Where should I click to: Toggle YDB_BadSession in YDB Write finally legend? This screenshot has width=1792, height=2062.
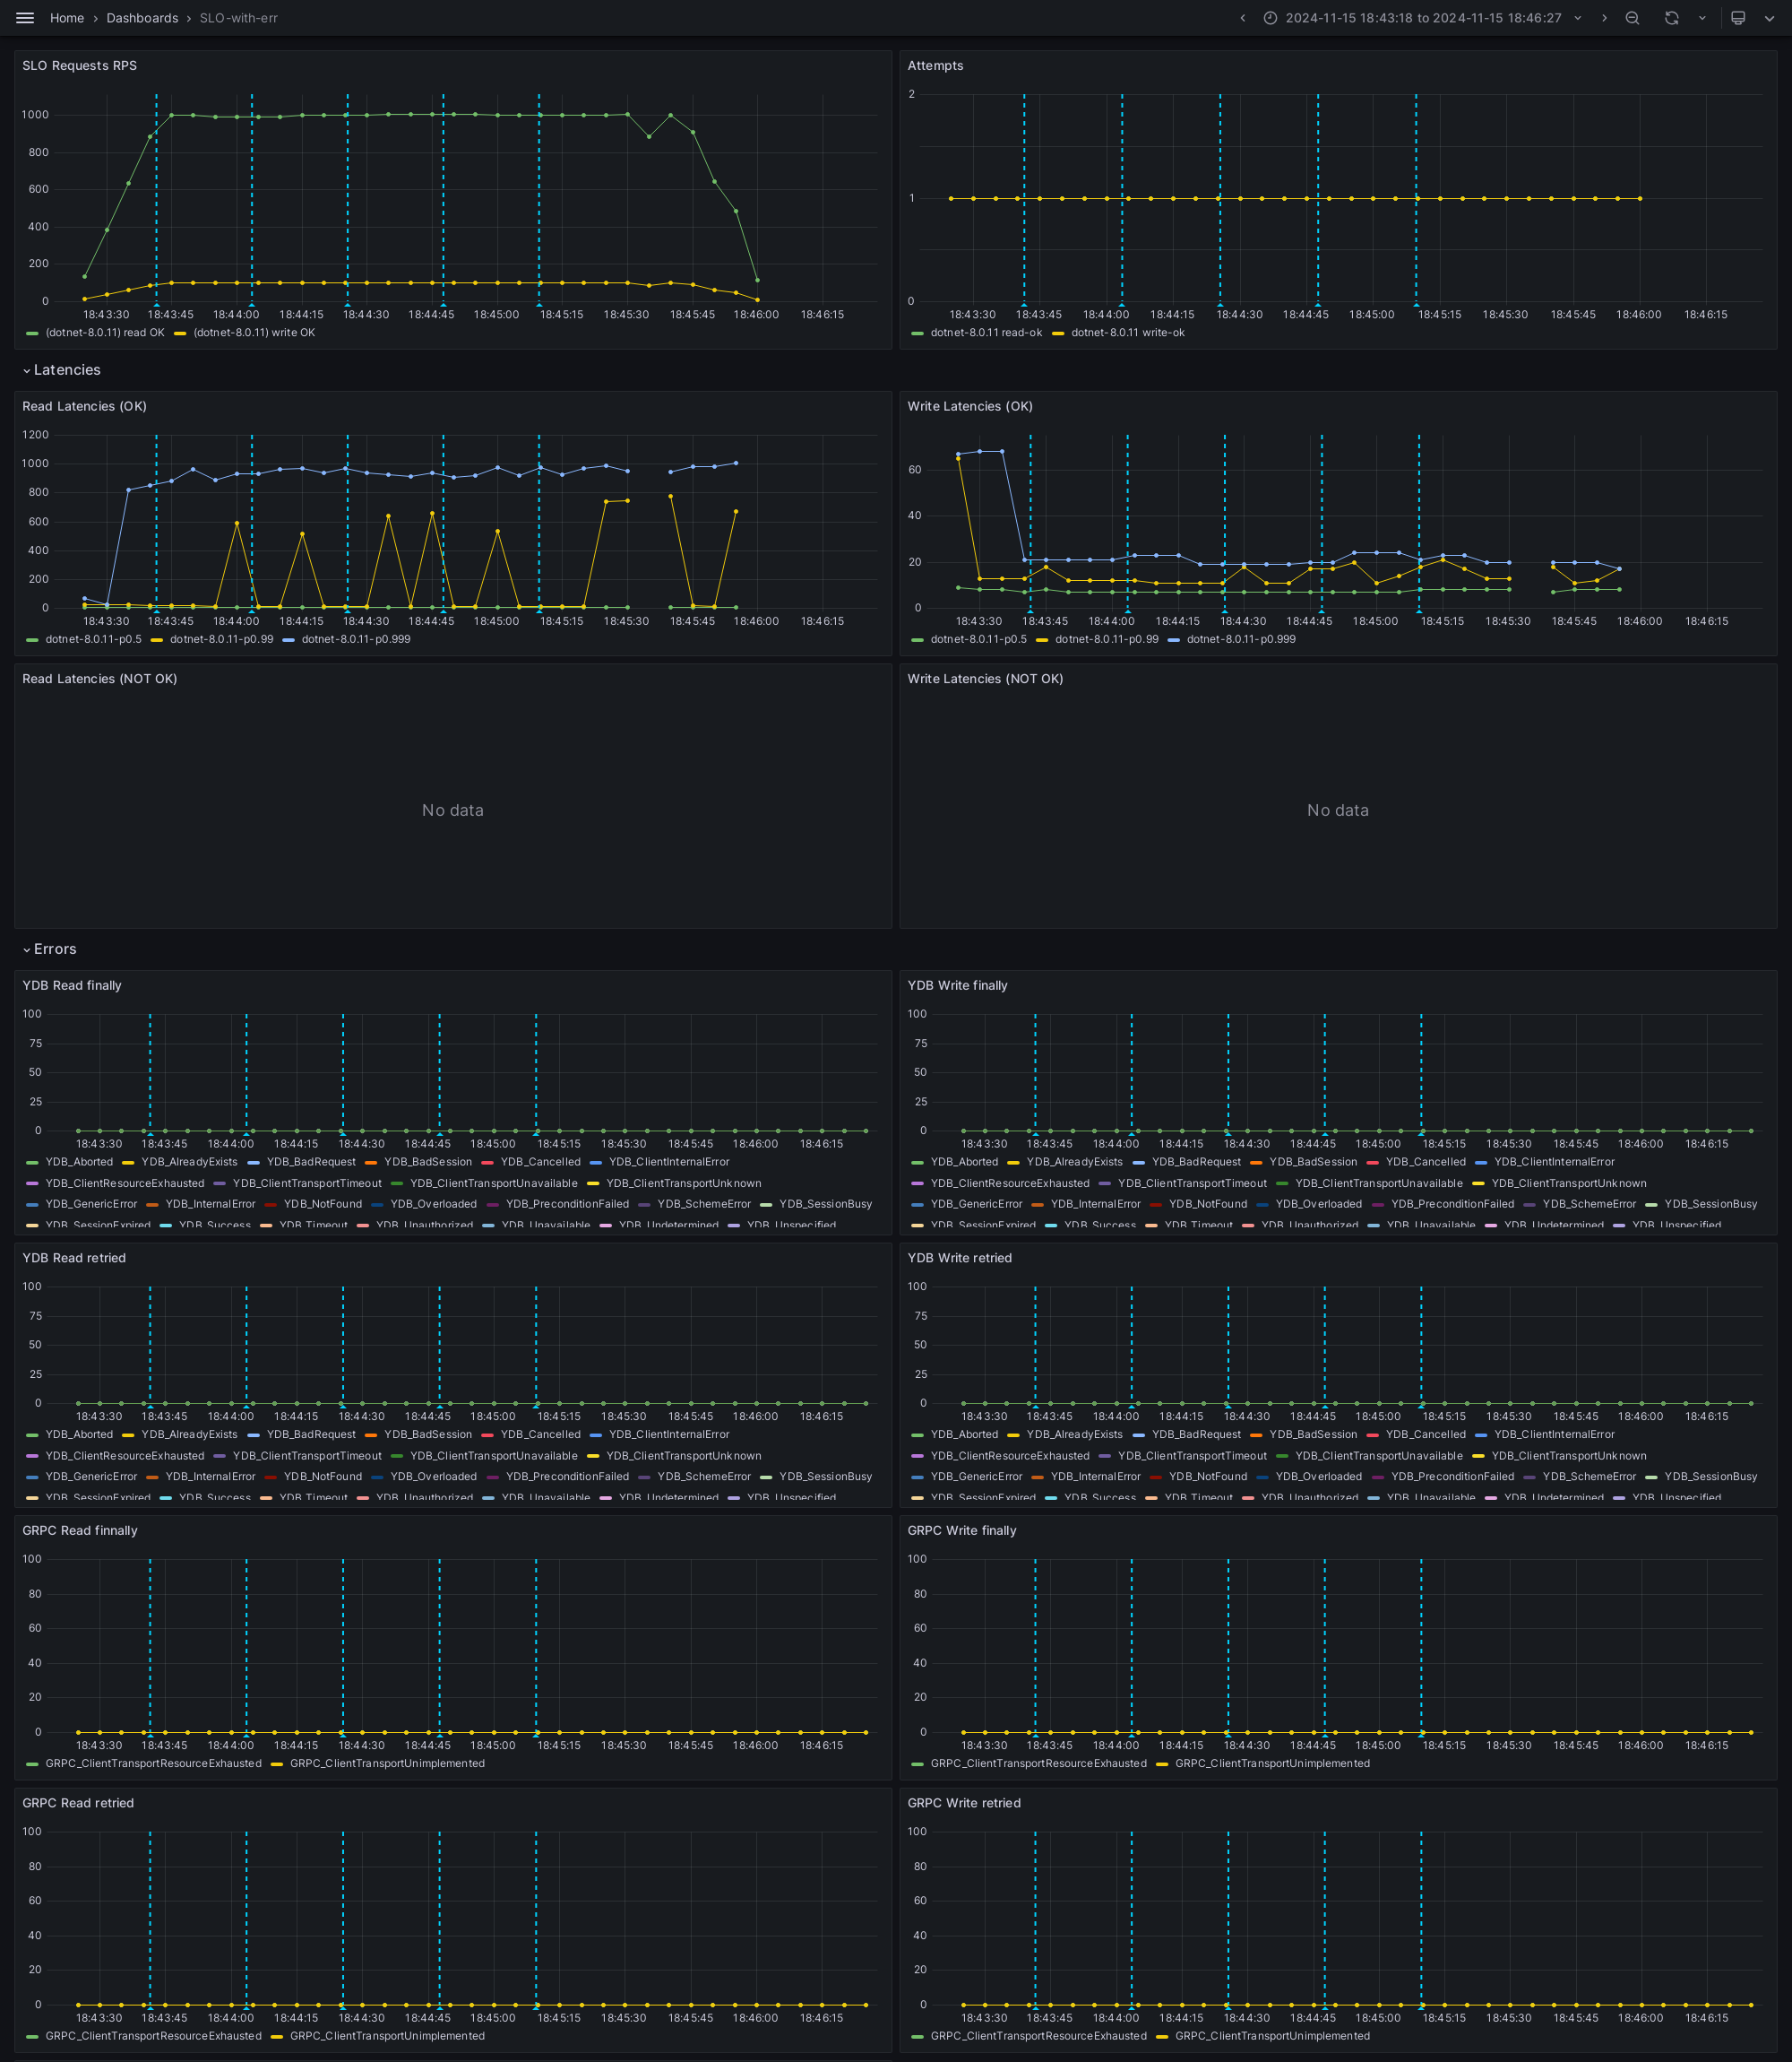pyautogui.click(x=1313, y=1163)
